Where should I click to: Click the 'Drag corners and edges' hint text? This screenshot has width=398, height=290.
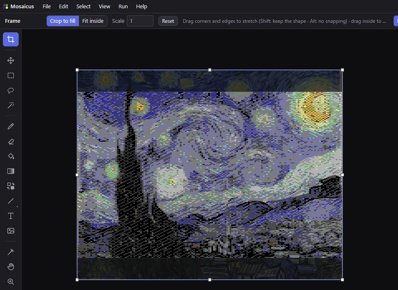(x=284, y=21)
